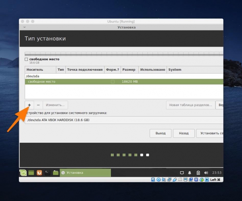The width and height of the screenshot is (242, 201).
Task: Click the plus button to add partition
Action: 29,105
